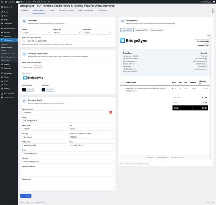
Task: Click the Collapse Menu arrow icon
Action: click(2, 97)
